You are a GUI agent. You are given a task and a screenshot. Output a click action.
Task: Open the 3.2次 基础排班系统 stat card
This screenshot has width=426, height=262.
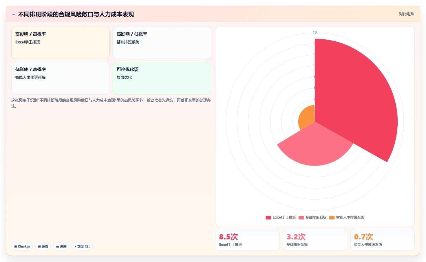(x=315, y=240)
